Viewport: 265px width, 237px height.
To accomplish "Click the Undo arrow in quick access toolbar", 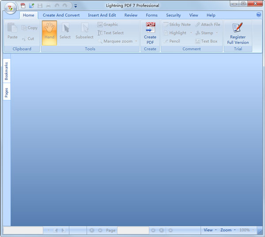I will pyautogui.click(x=57, y=6).
